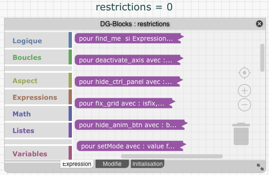Click the vertical scrollbar handle
The image size is (269, 175).
(x=262, y=57)
